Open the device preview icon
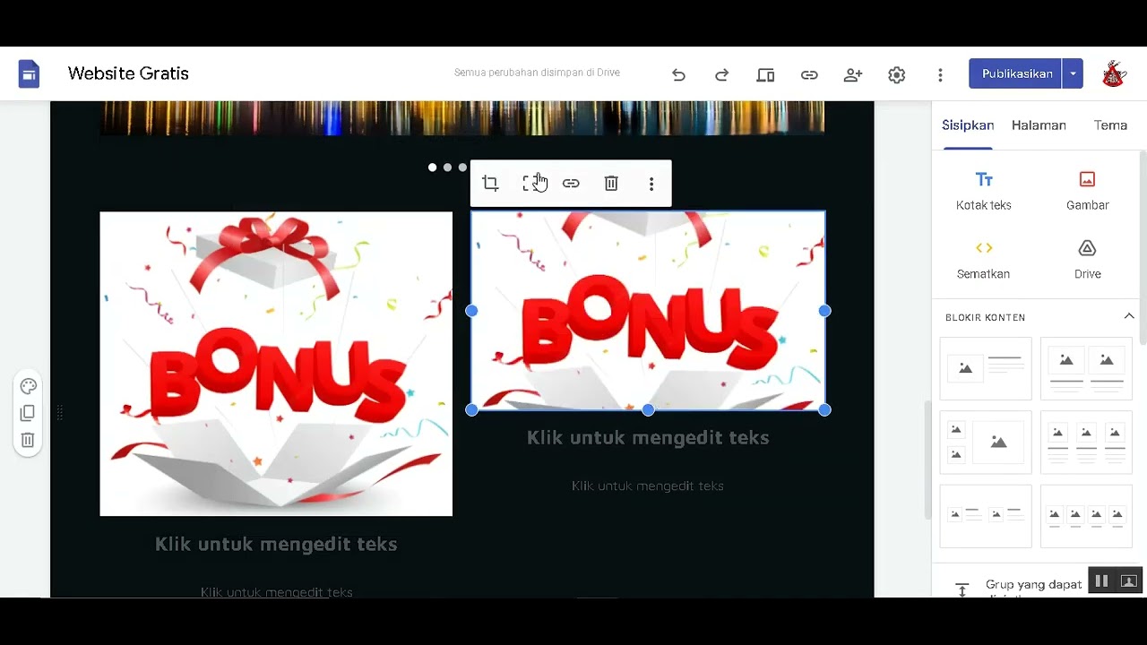 [765, 75]
